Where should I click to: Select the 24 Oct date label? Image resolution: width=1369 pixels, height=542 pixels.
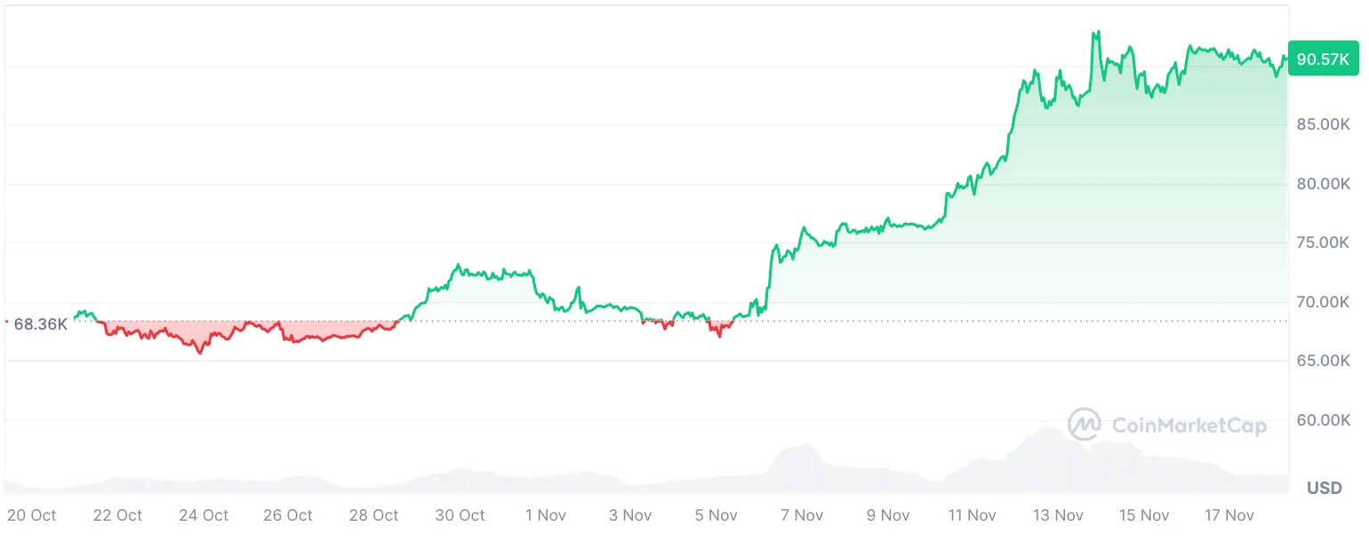coord(204,515)
